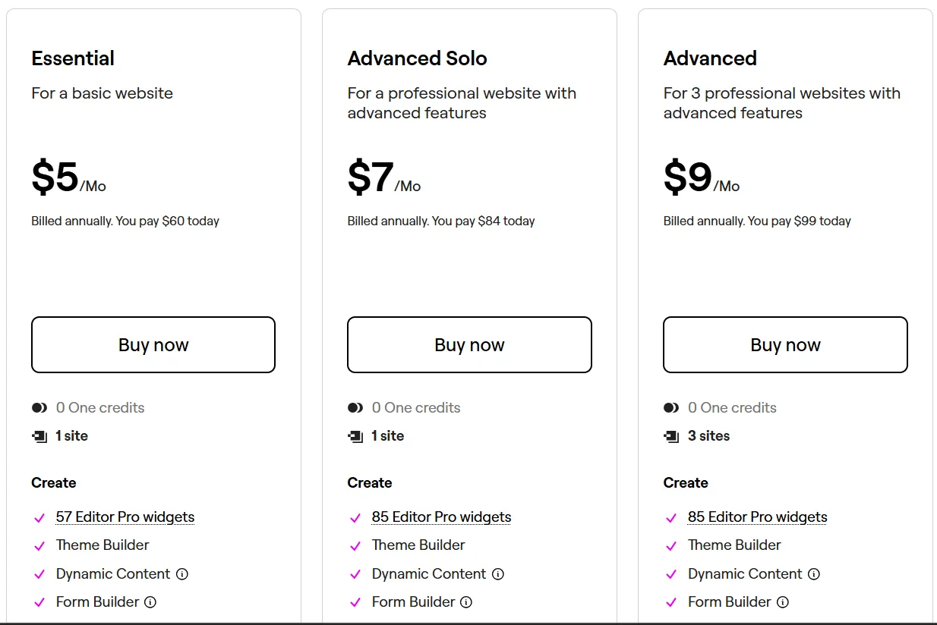
Task: Click Dynamic Content info icon in Essential plan
Action: (182, 574)
